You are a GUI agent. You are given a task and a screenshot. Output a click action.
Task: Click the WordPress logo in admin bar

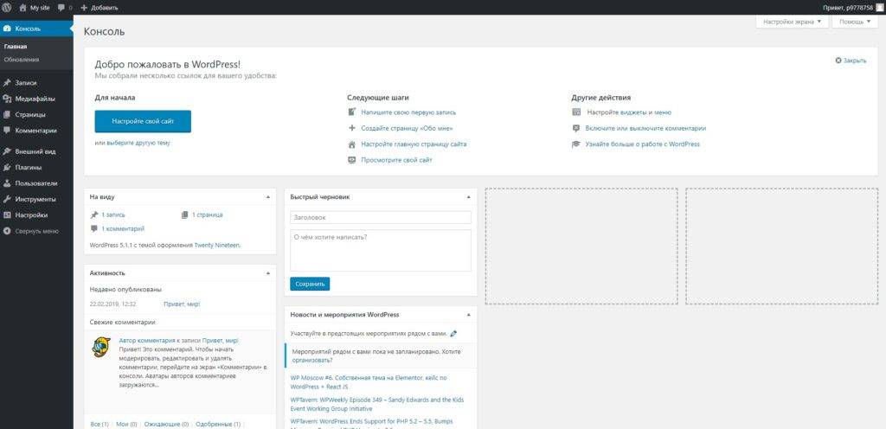pyautogui.click(x=7, y=8)
